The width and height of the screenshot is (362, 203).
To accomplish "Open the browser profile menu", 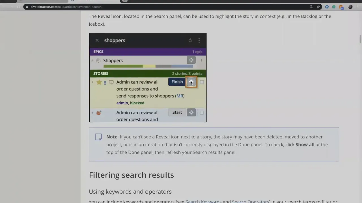I will (350, 6).
